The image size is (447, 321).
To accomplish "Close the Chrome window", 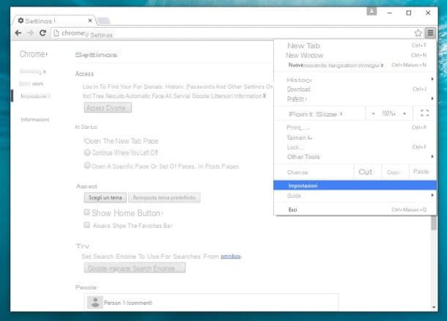I will pyautogui.click(x=428, y=13).
